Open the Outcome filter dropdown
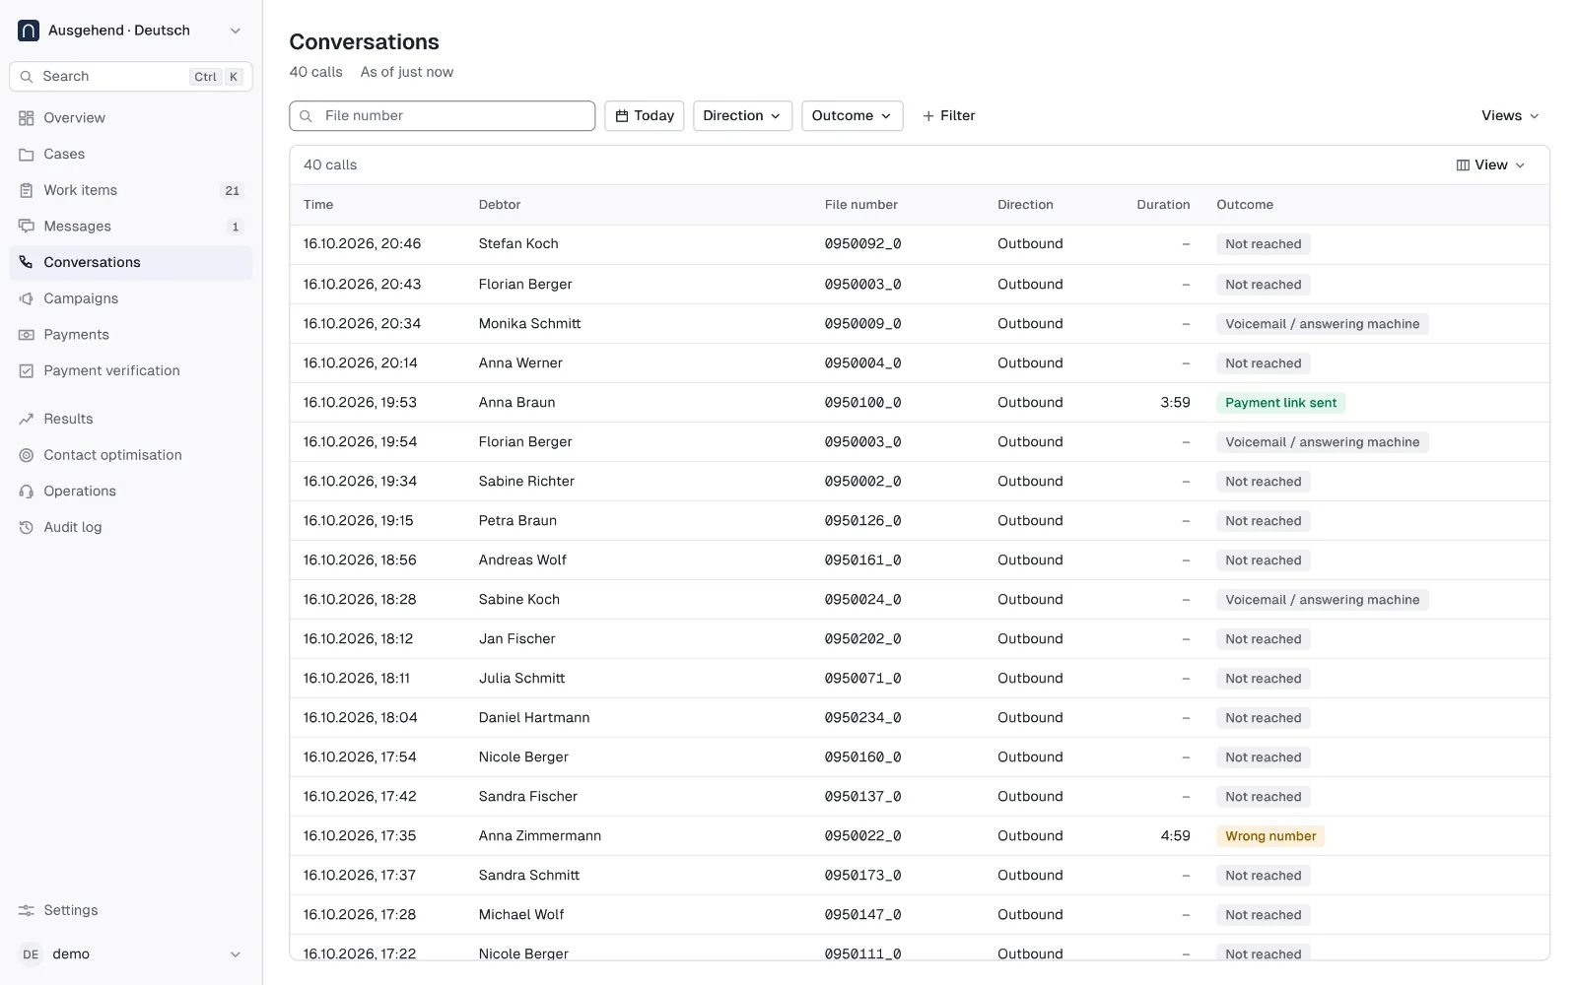This screenshot has width=1577, height=985. (852, 116)
